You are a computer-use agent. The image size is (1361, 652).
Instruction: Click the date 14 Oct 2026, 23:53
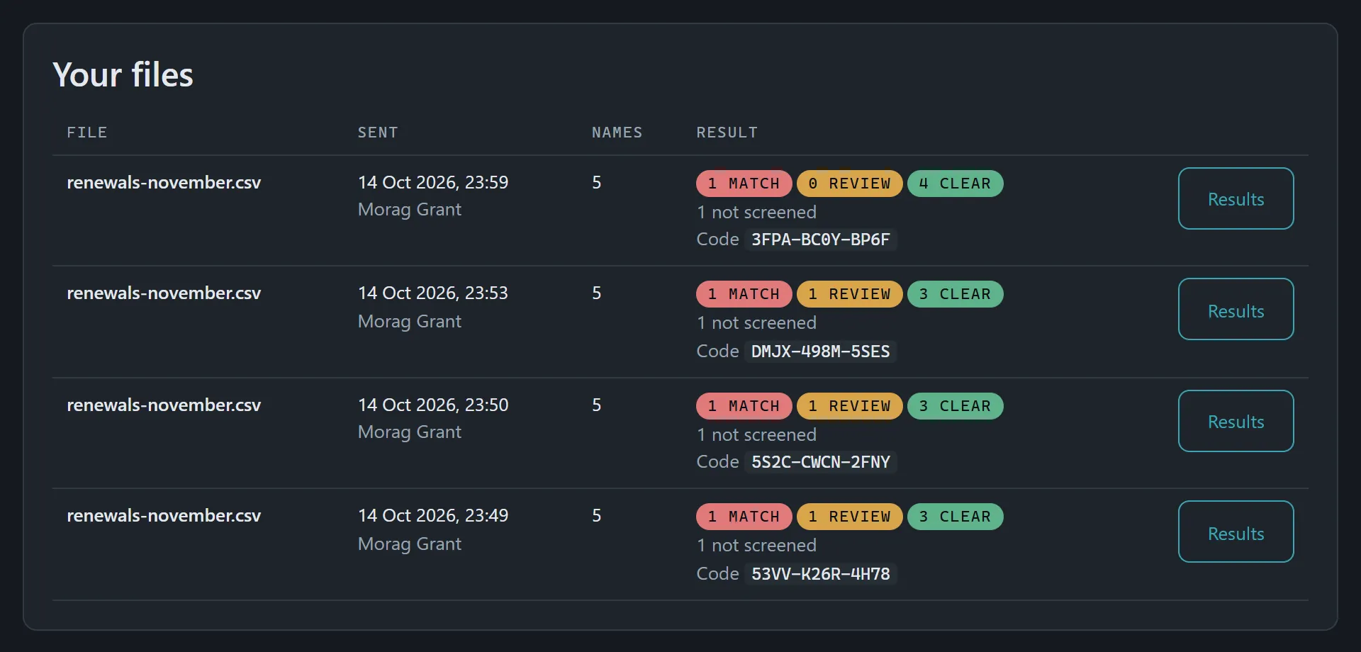pos(433,293)
